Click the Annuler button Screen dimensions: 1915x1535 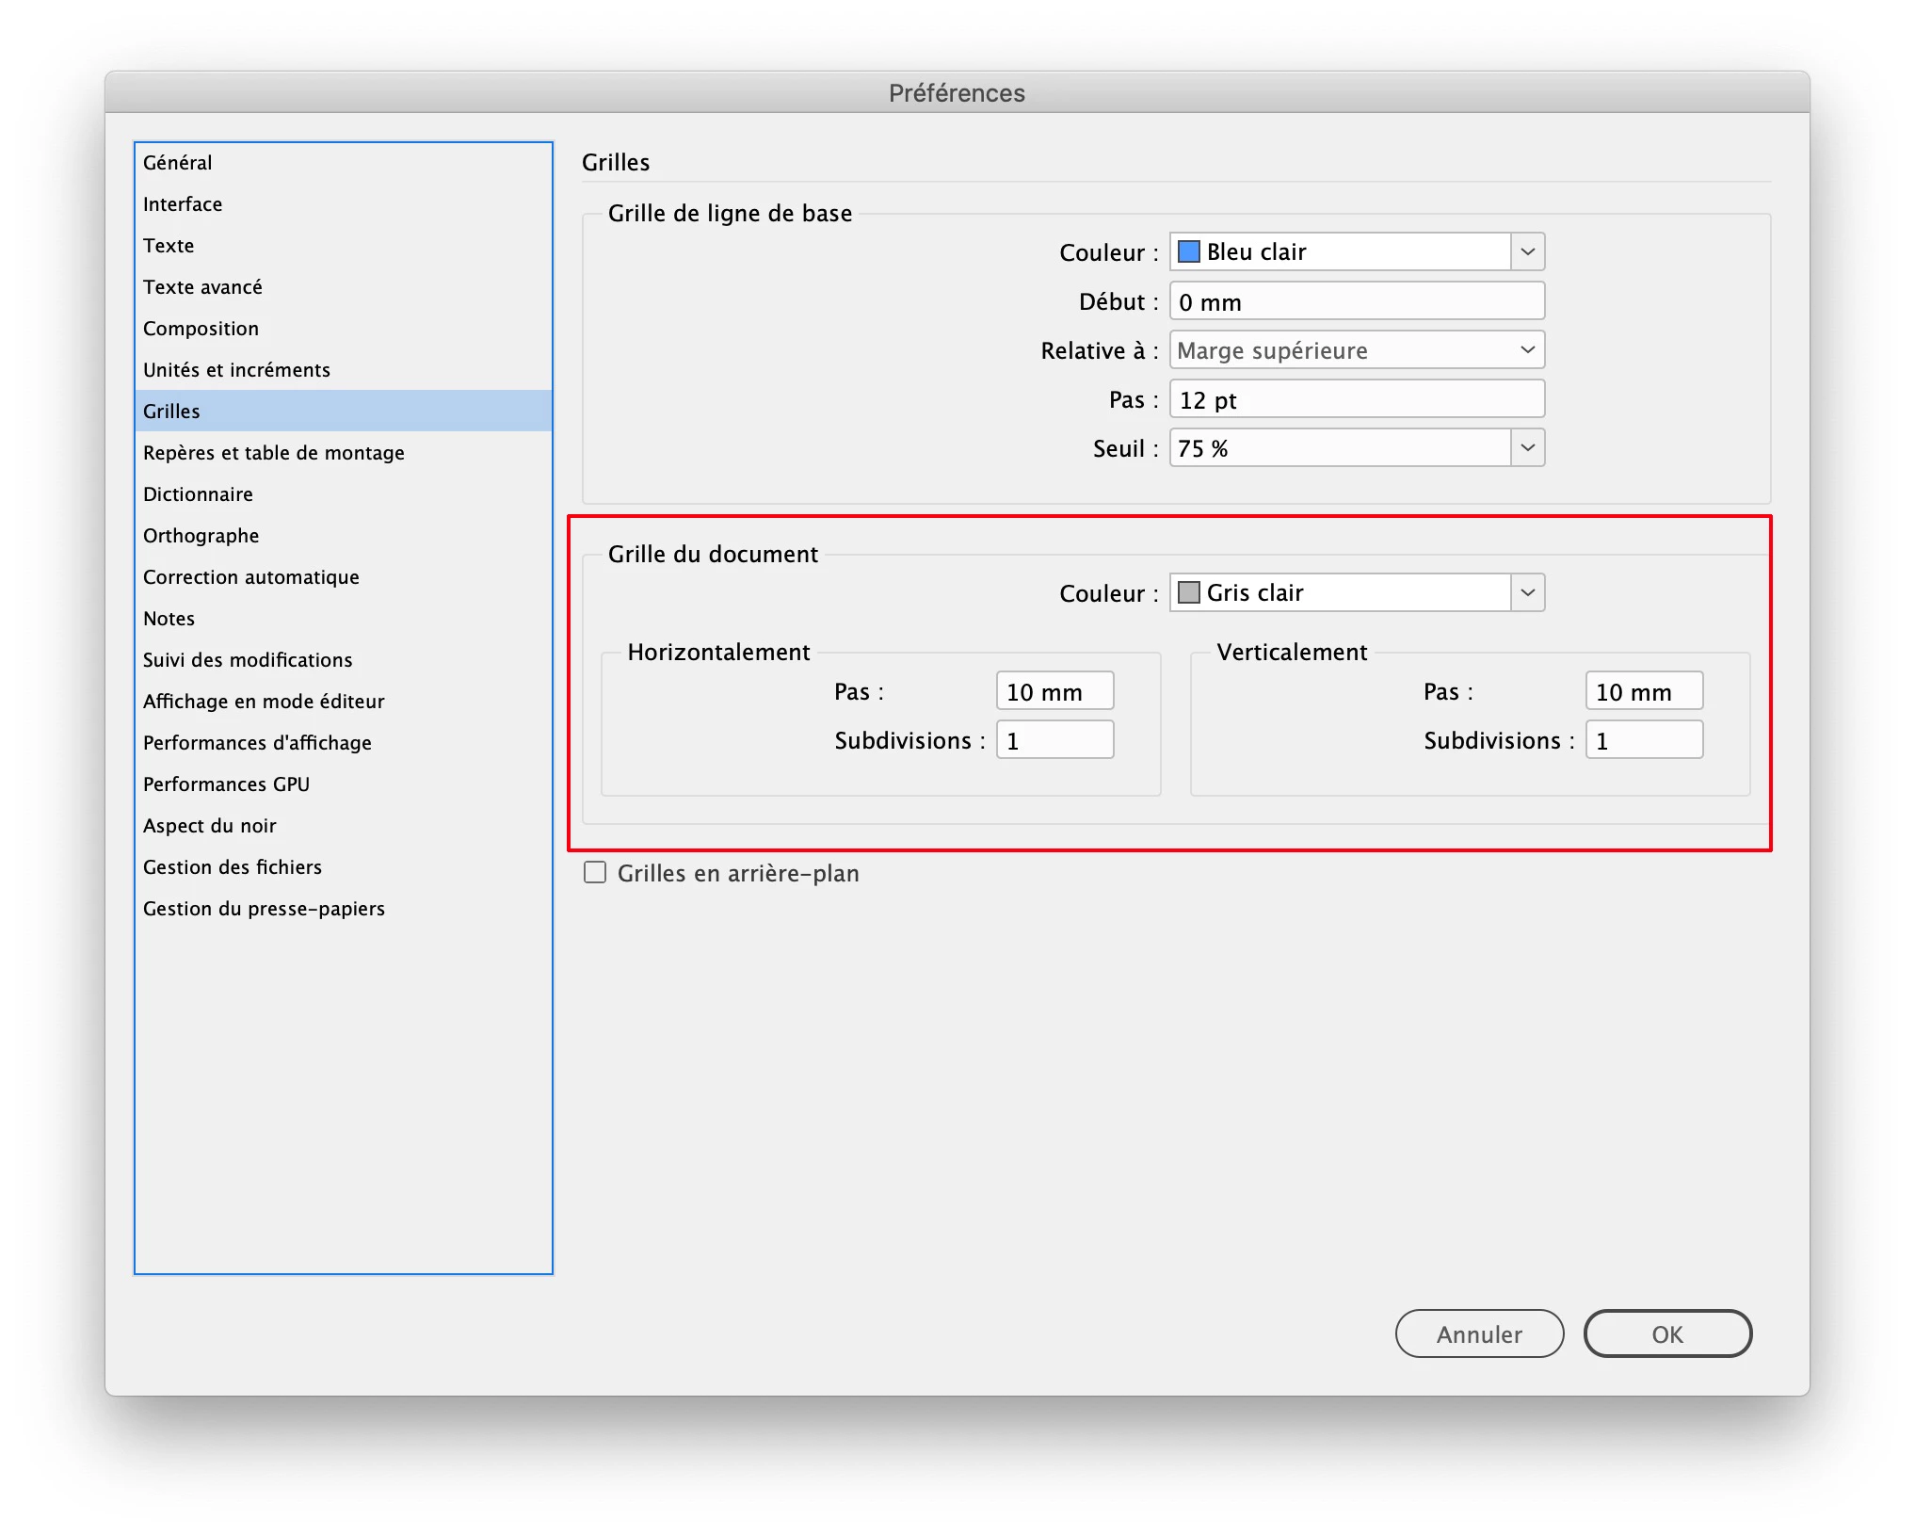tap(1478, 1333)
